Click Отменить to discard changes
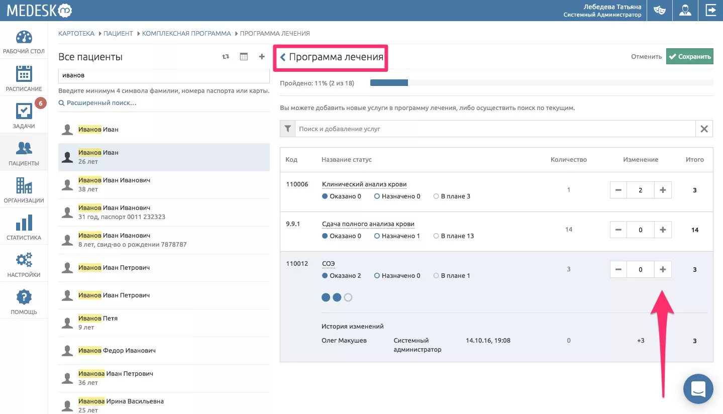 (x=646, y=56)
